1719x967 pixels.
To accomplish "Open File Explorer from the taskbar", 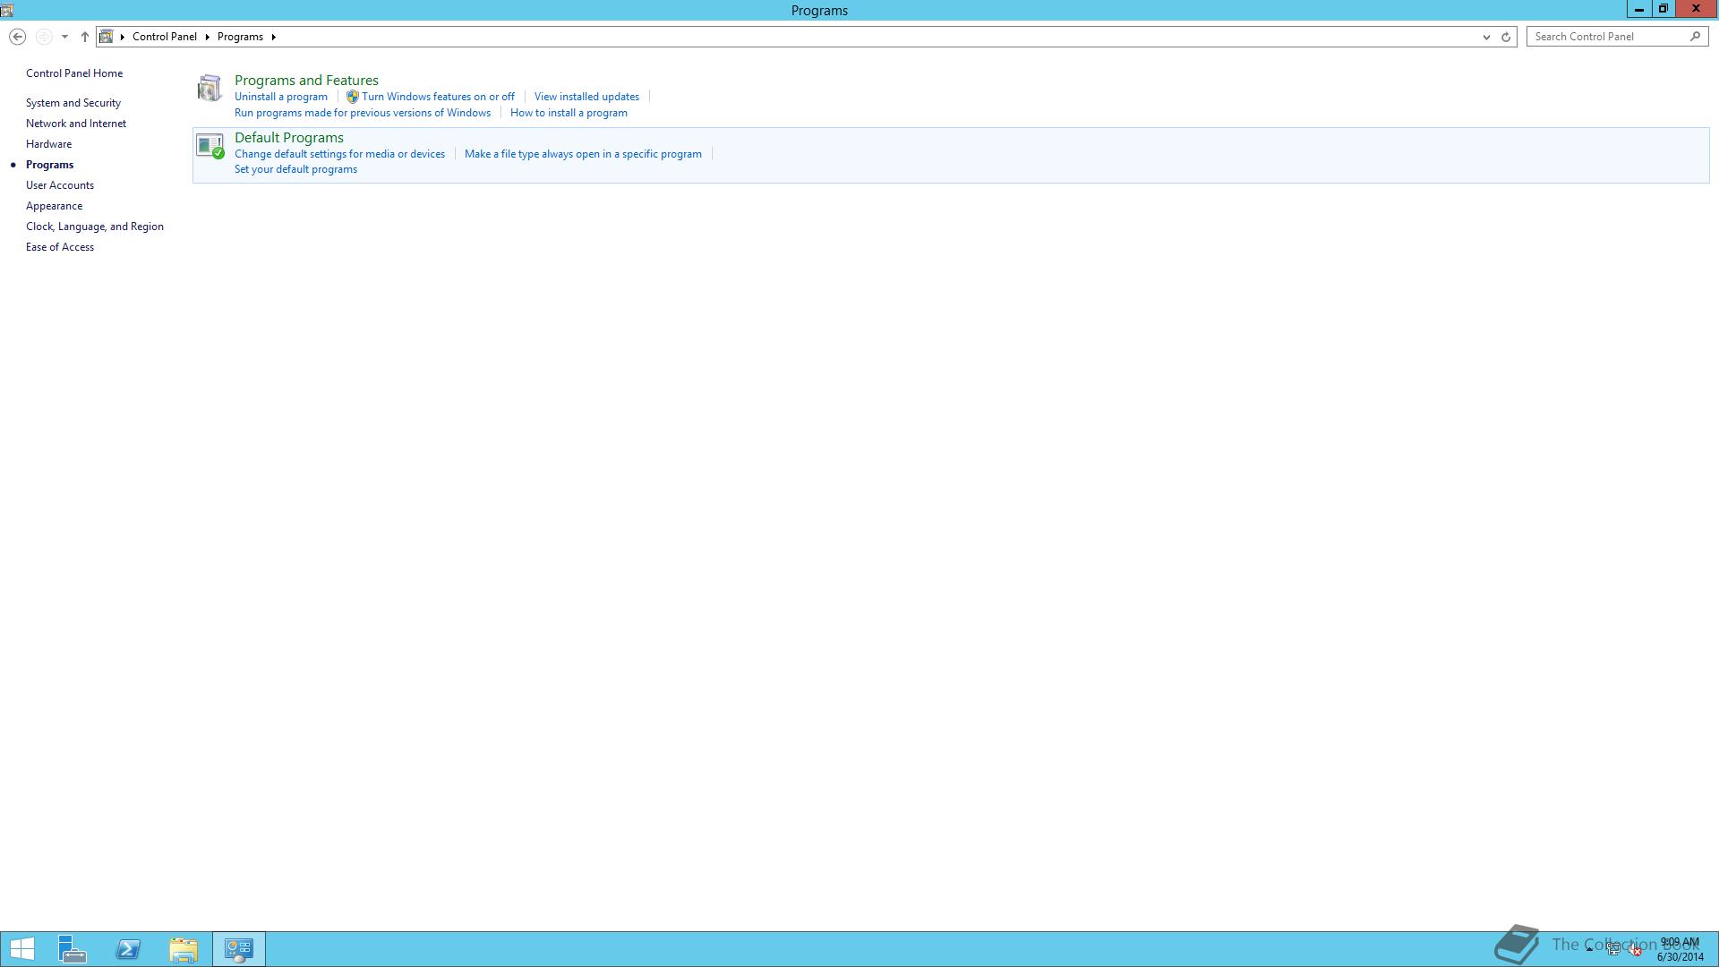I will [184, 949].
